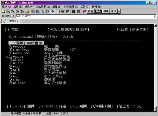Image resolution: width=158 pixels, height=116 pixels.
Task: Click the address field showing 140.116.247.7
Action: coord(85,16)
